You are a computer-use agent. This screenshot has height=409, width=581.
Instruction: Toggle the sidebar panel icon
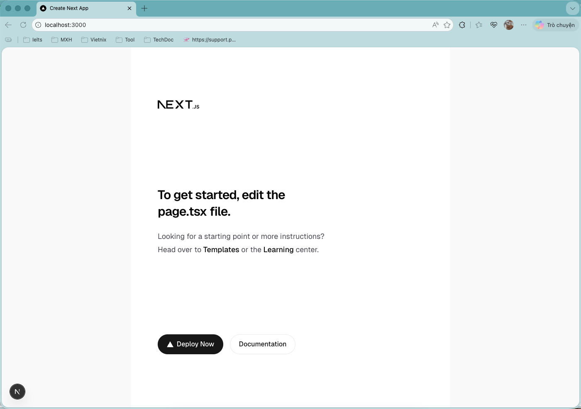(8, 39)
